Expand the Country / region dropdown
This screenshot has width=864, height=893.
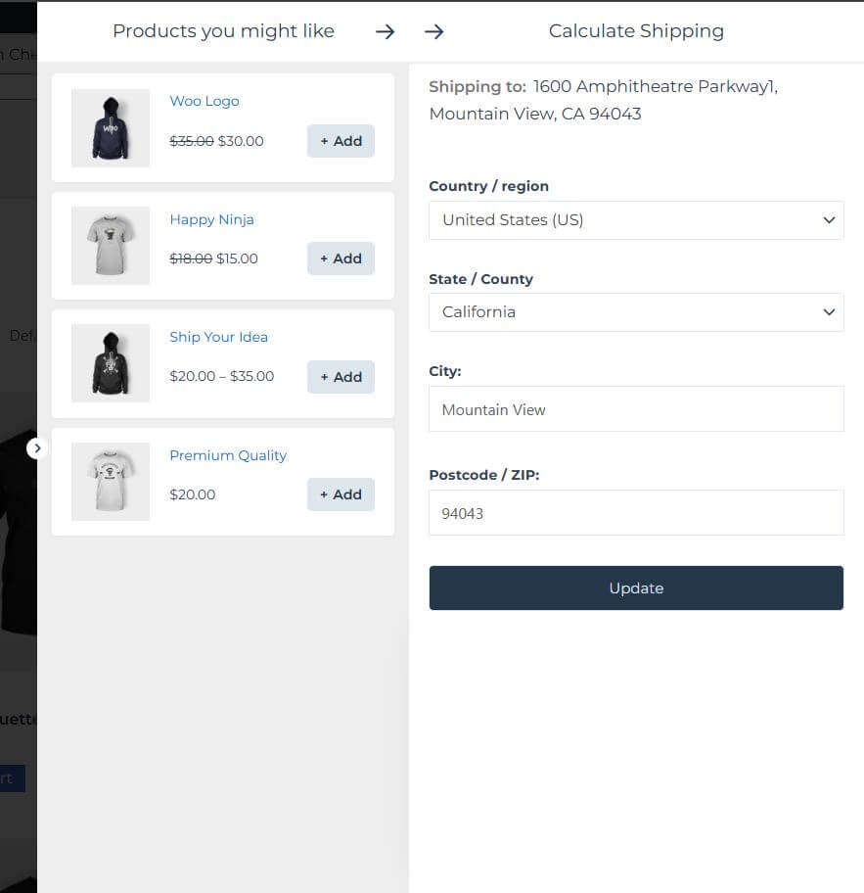coord(636,220)
